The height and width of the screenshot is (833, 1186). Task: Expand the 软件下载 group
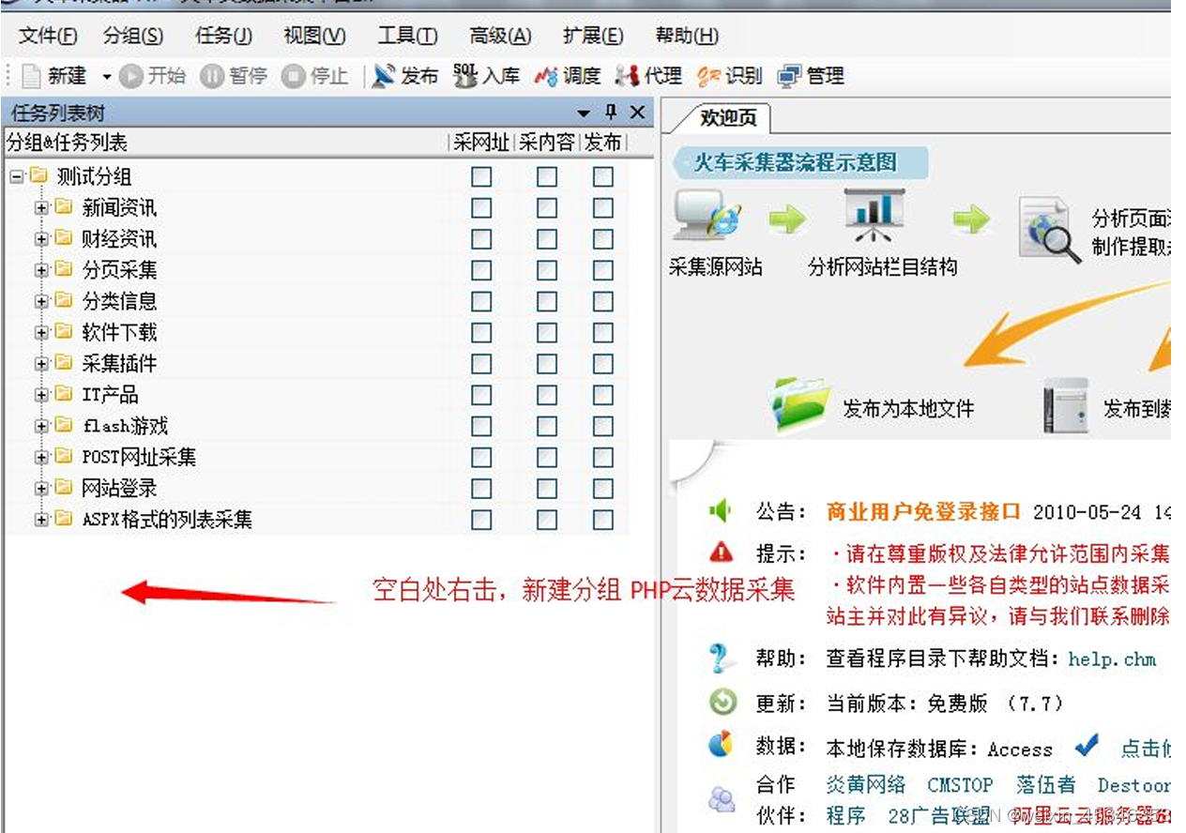tap(41, 332)
